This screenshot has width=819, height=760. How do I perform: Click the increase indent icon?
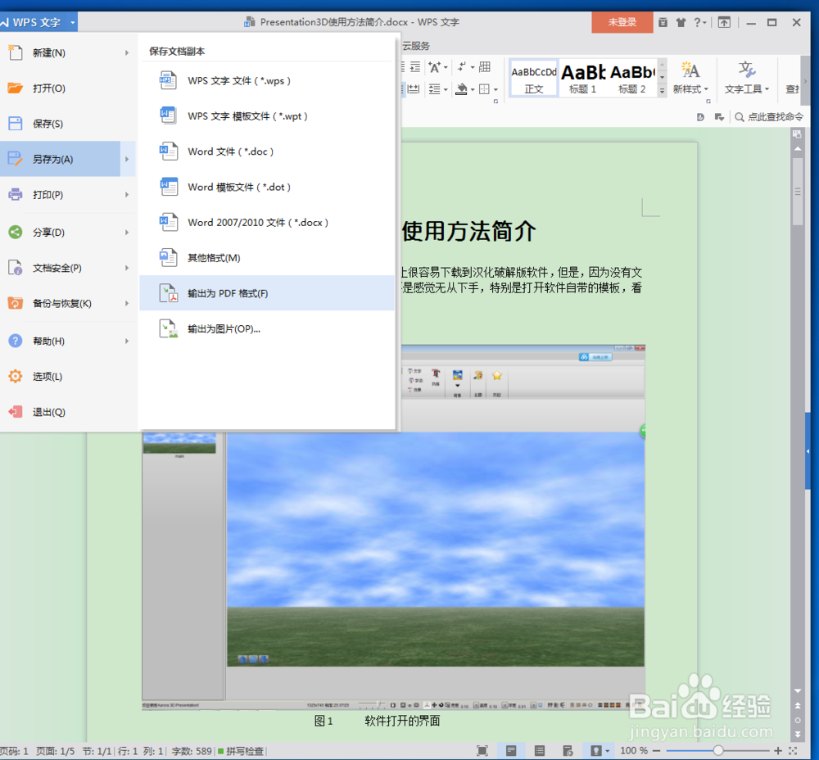click(415, 67)
